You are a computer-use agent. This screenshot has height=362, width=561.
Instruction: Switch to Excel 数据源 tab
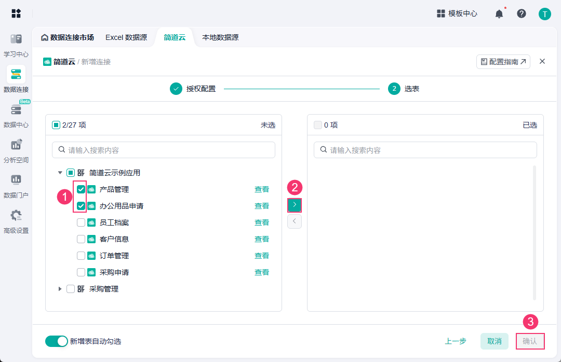click(126, 37)
